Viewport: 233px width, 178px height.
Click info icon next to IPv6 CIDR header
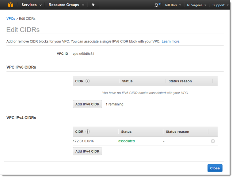pos(88,81)
